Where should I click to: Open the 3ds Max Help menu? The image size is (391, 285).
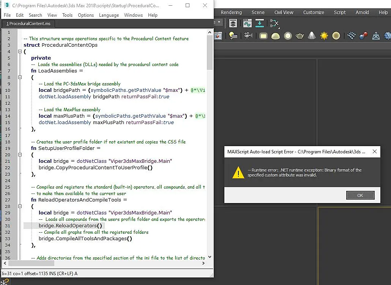pyautogui.click(x=383, y=12)
